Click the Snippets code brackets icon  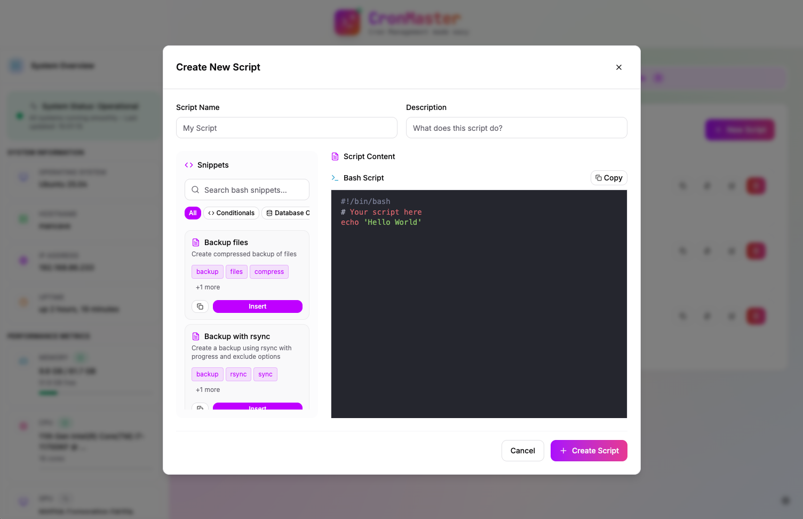pyautogui.click(x=189, y=165)
